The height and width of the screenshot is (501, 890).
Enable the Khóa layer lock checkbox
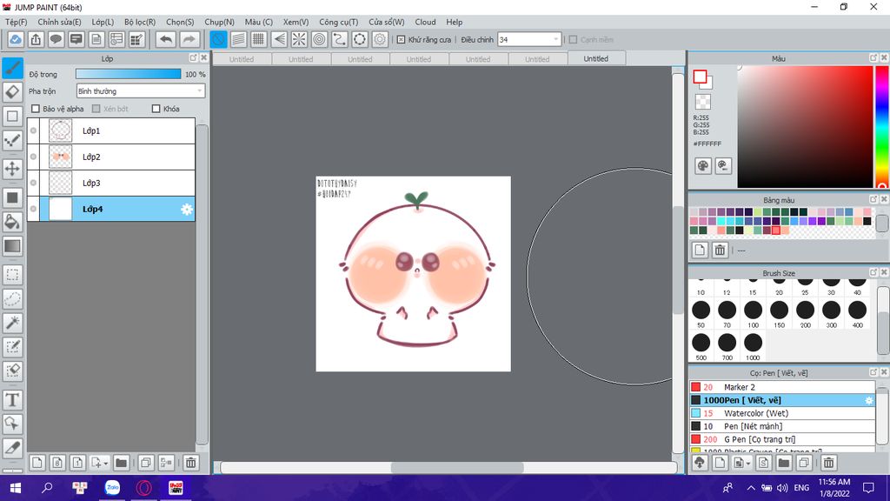(156, 109)
